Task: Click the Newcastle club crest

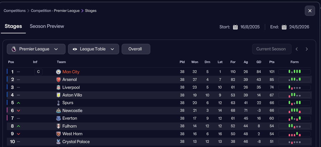Action: pos(58,111)
